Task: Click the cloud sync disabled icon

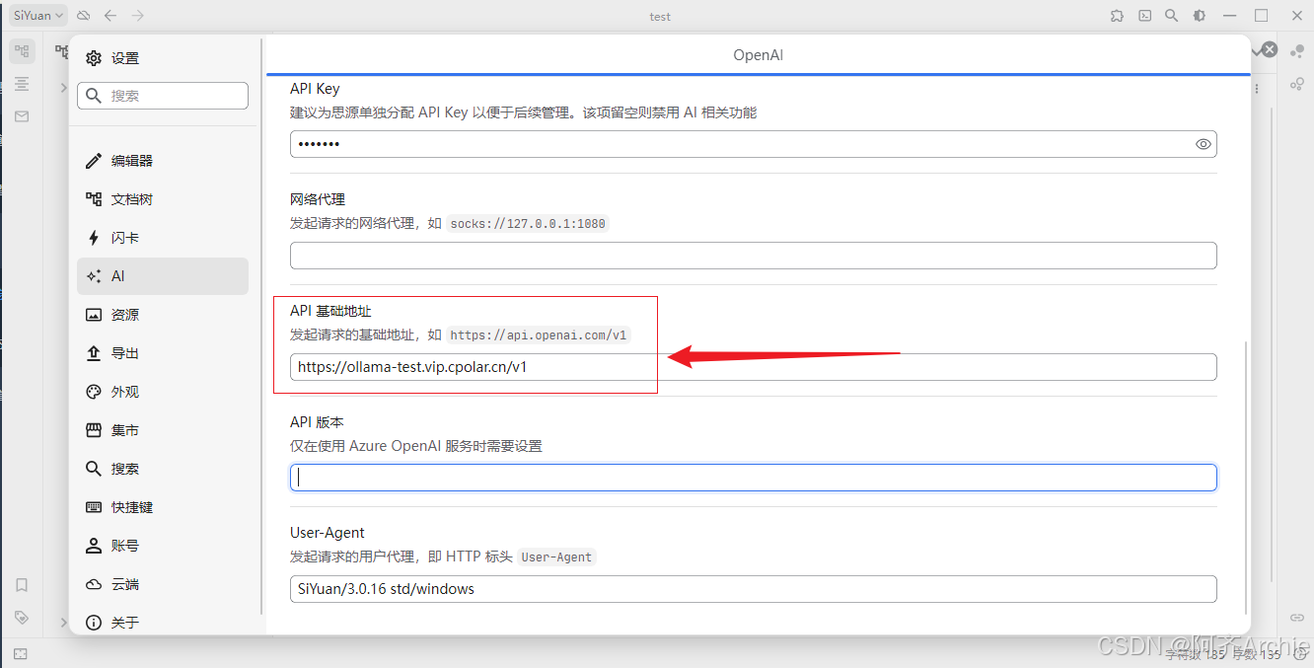Action: click(x=84, y=16)
